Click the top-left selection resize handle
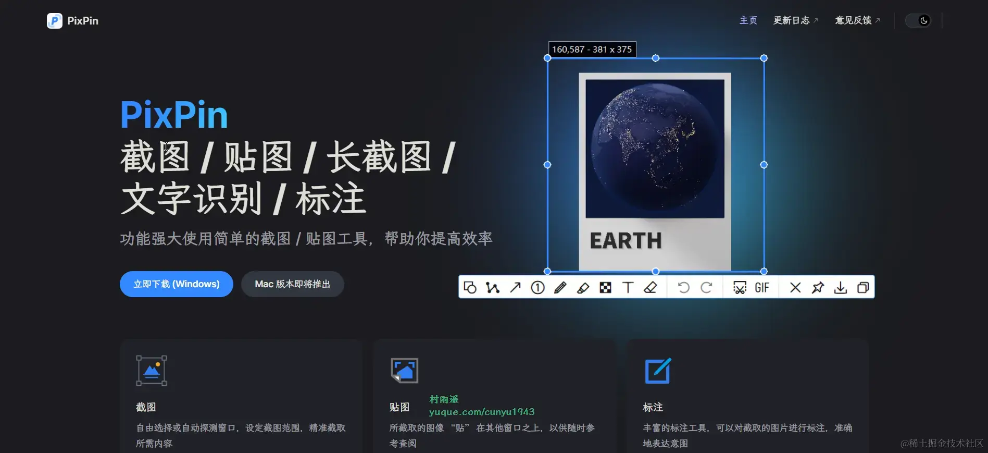 [547, 58]
